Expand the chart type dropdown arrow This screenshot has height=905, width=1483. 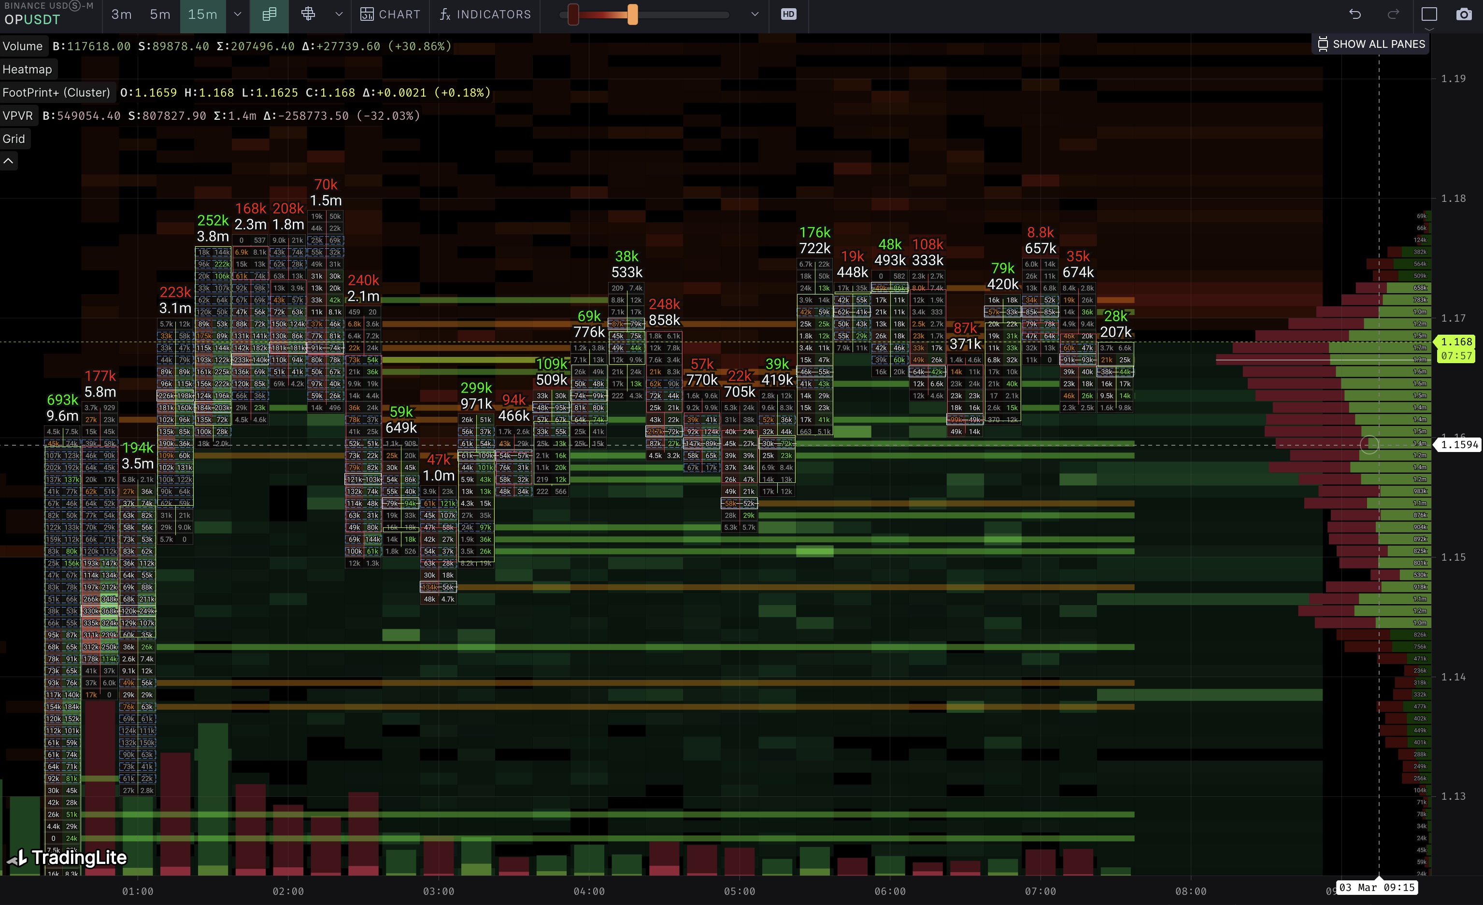point(339,14)
